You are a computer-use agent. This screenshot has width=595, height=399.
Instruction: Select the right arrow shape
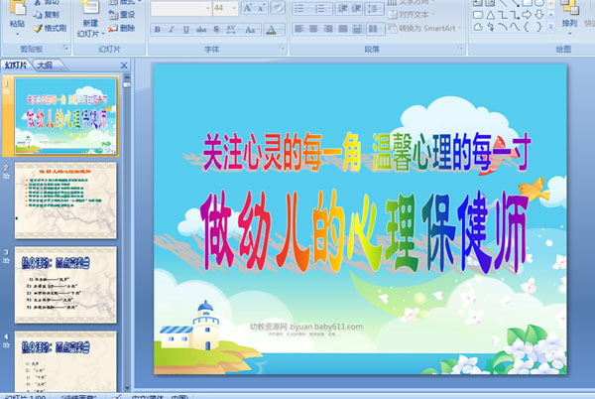click(x=527, y=15)
